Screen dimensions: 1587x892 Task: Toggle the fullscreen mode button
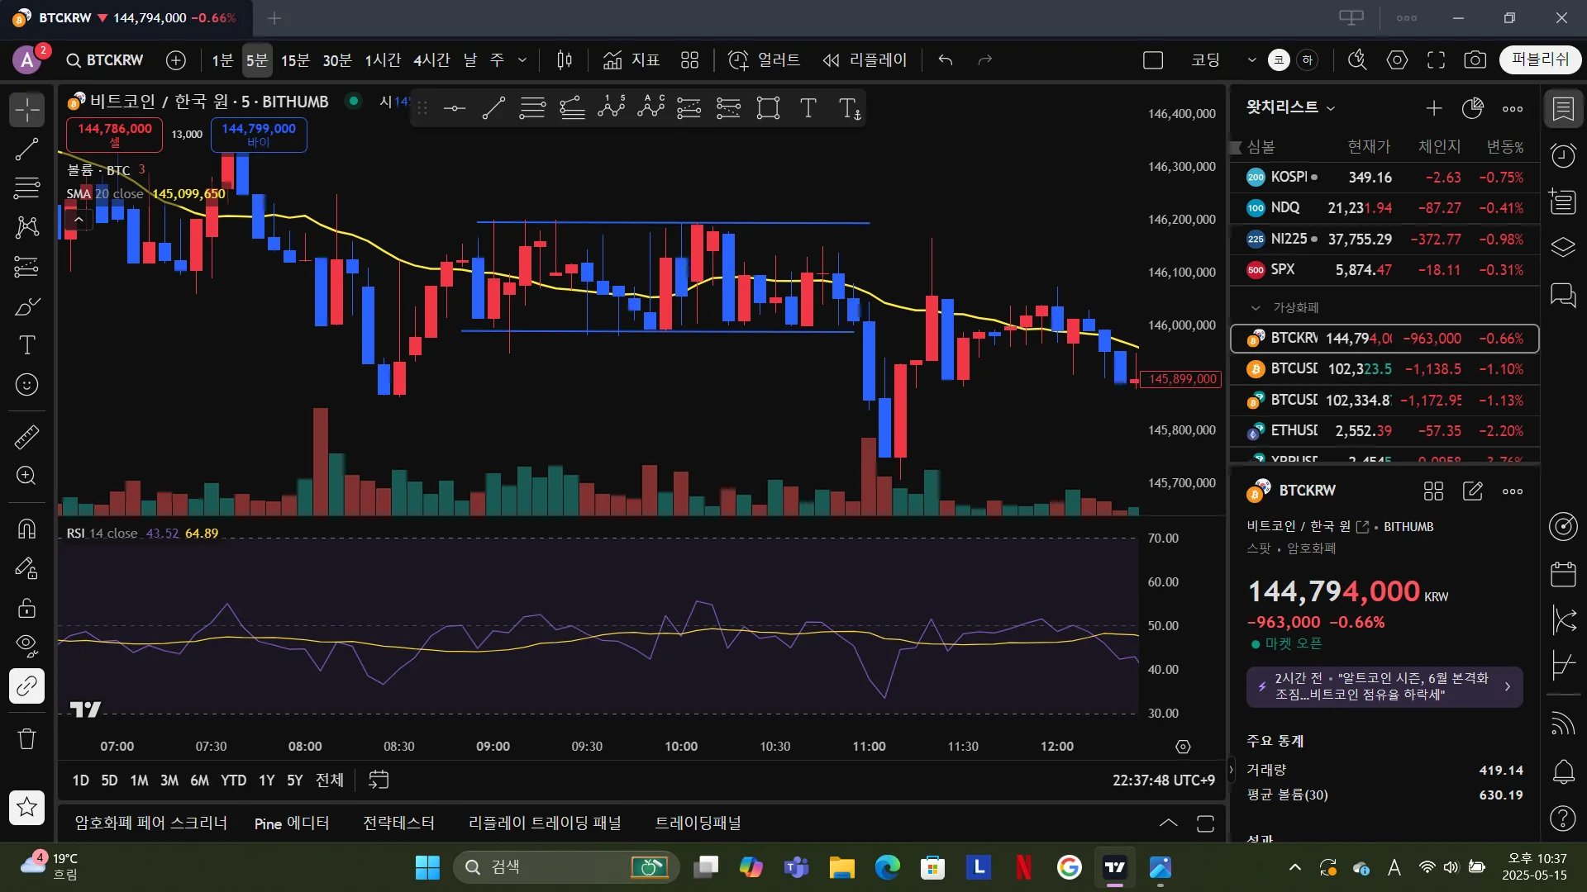point(1437,60)
